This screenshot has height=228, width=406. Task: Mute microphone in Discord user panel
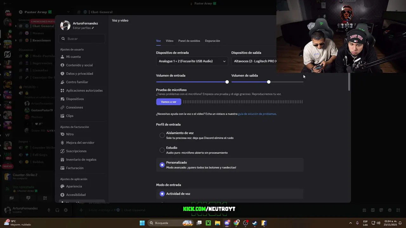coord(49,210)
